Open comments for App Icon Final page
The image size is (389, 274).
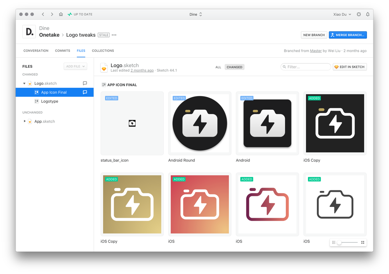point(85,92)
